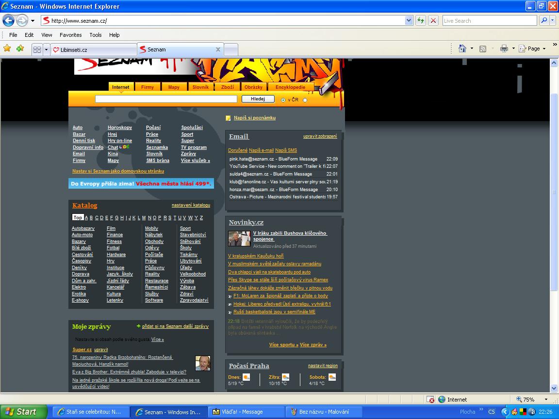Open the Napiš e-mail link
The height and width of the screenshot is (419, 559).
[x=262, y=150]
